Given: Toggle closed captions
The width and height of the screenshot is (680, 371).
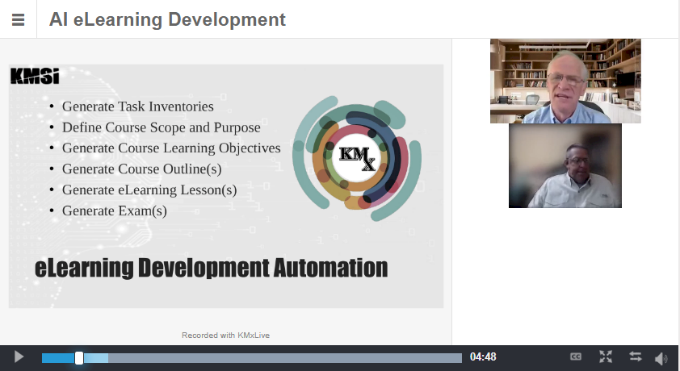Looking at the screenshot, I should [576, 356].
